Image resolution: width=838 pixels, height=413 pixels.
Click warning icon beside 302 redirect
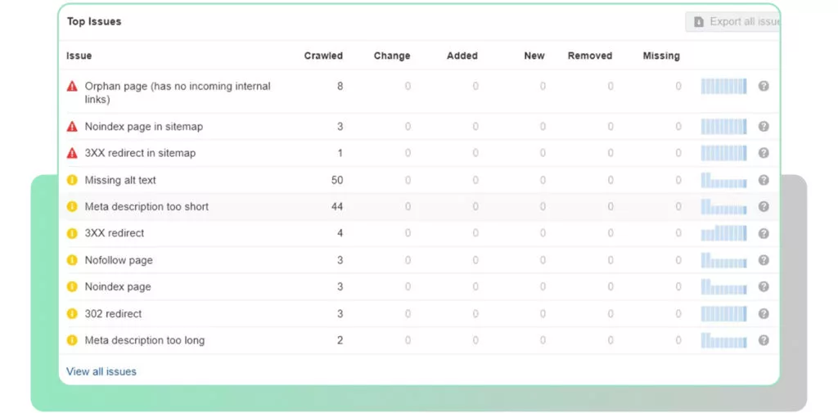[72, 313]
